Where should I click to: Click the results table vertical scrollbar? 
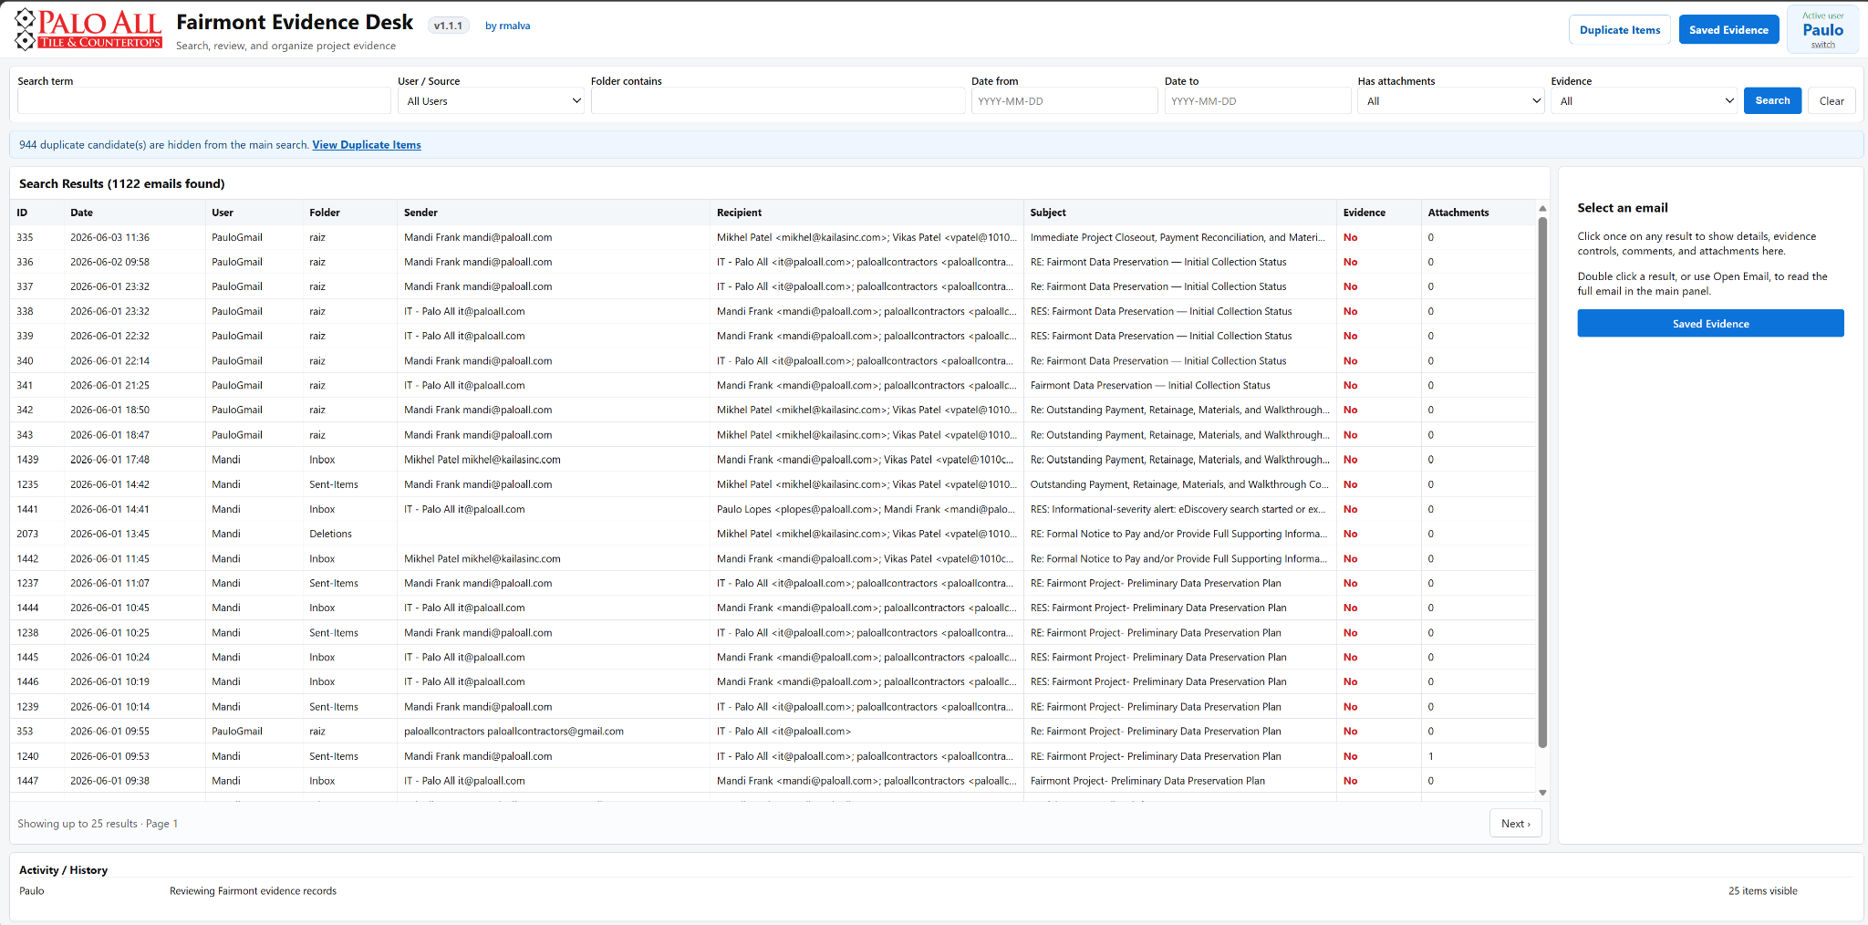(1542, 482)
